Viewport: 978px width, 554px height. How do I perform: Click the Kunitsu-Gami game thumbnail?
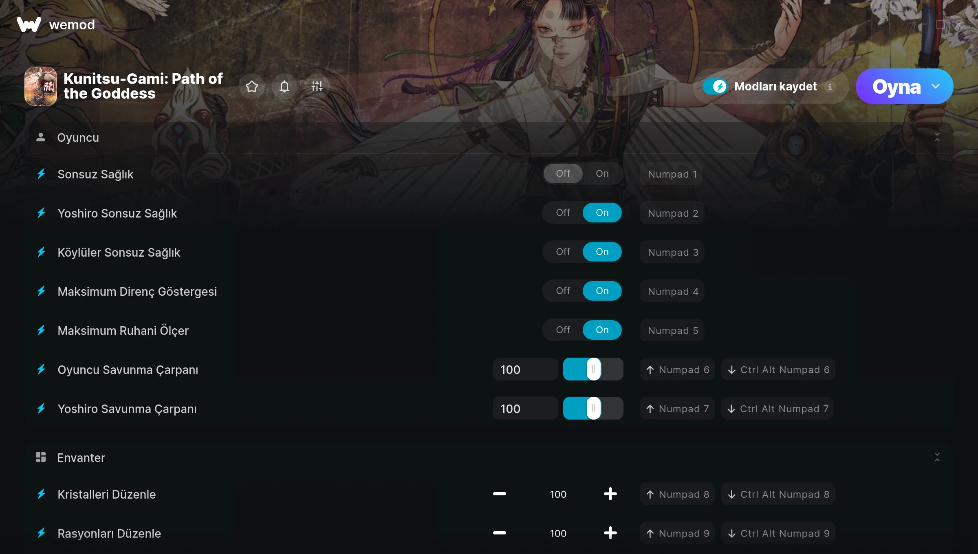41,86
